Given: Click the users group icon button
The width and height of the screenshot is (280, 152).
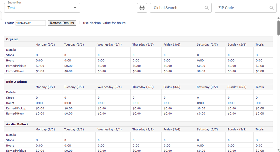Looking at the screenshot, I should pos(142,8).
